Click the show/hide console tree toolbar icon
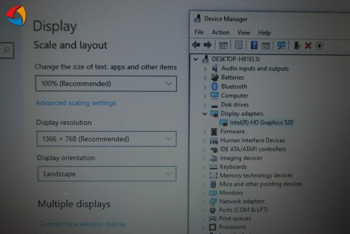 point(223,45)
